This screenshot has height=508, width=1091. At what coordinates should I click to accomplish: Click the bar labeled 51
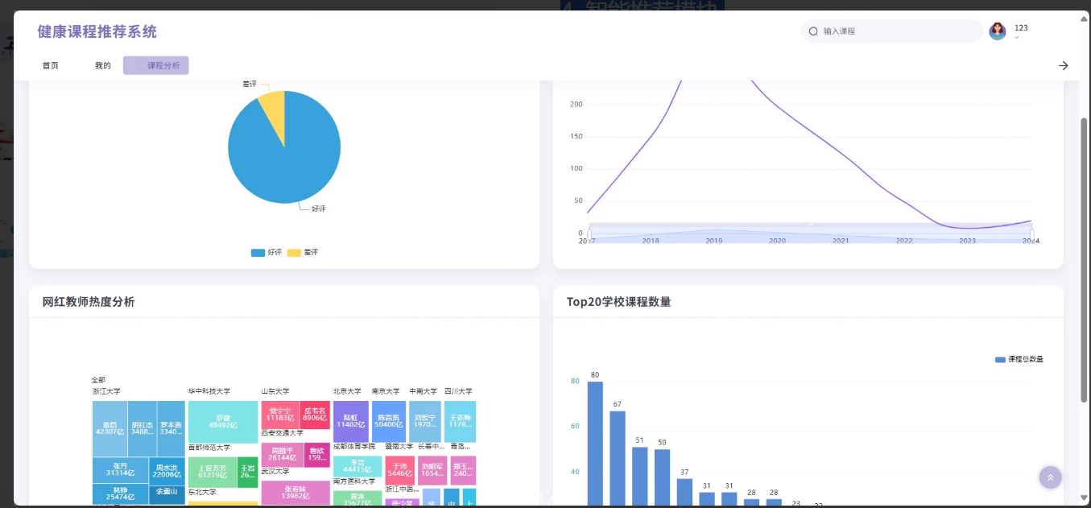(x=640, y=476)
